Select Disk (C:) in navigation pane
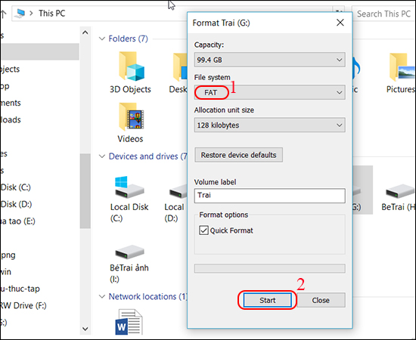Viewport: 416px width, 340px height. tap(16, 187)
